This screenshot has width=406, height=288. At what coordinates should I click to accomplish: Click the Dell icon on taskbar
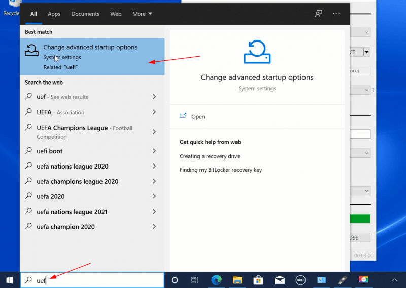(x=300, y=280)
